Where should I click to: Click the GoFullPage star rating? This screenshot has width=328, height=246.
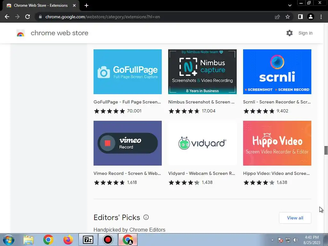click(x=110, y=111)
